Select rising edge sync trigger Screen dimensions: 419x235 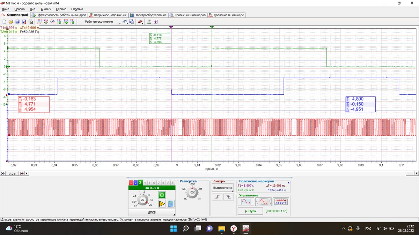click(x=217, y=197)
